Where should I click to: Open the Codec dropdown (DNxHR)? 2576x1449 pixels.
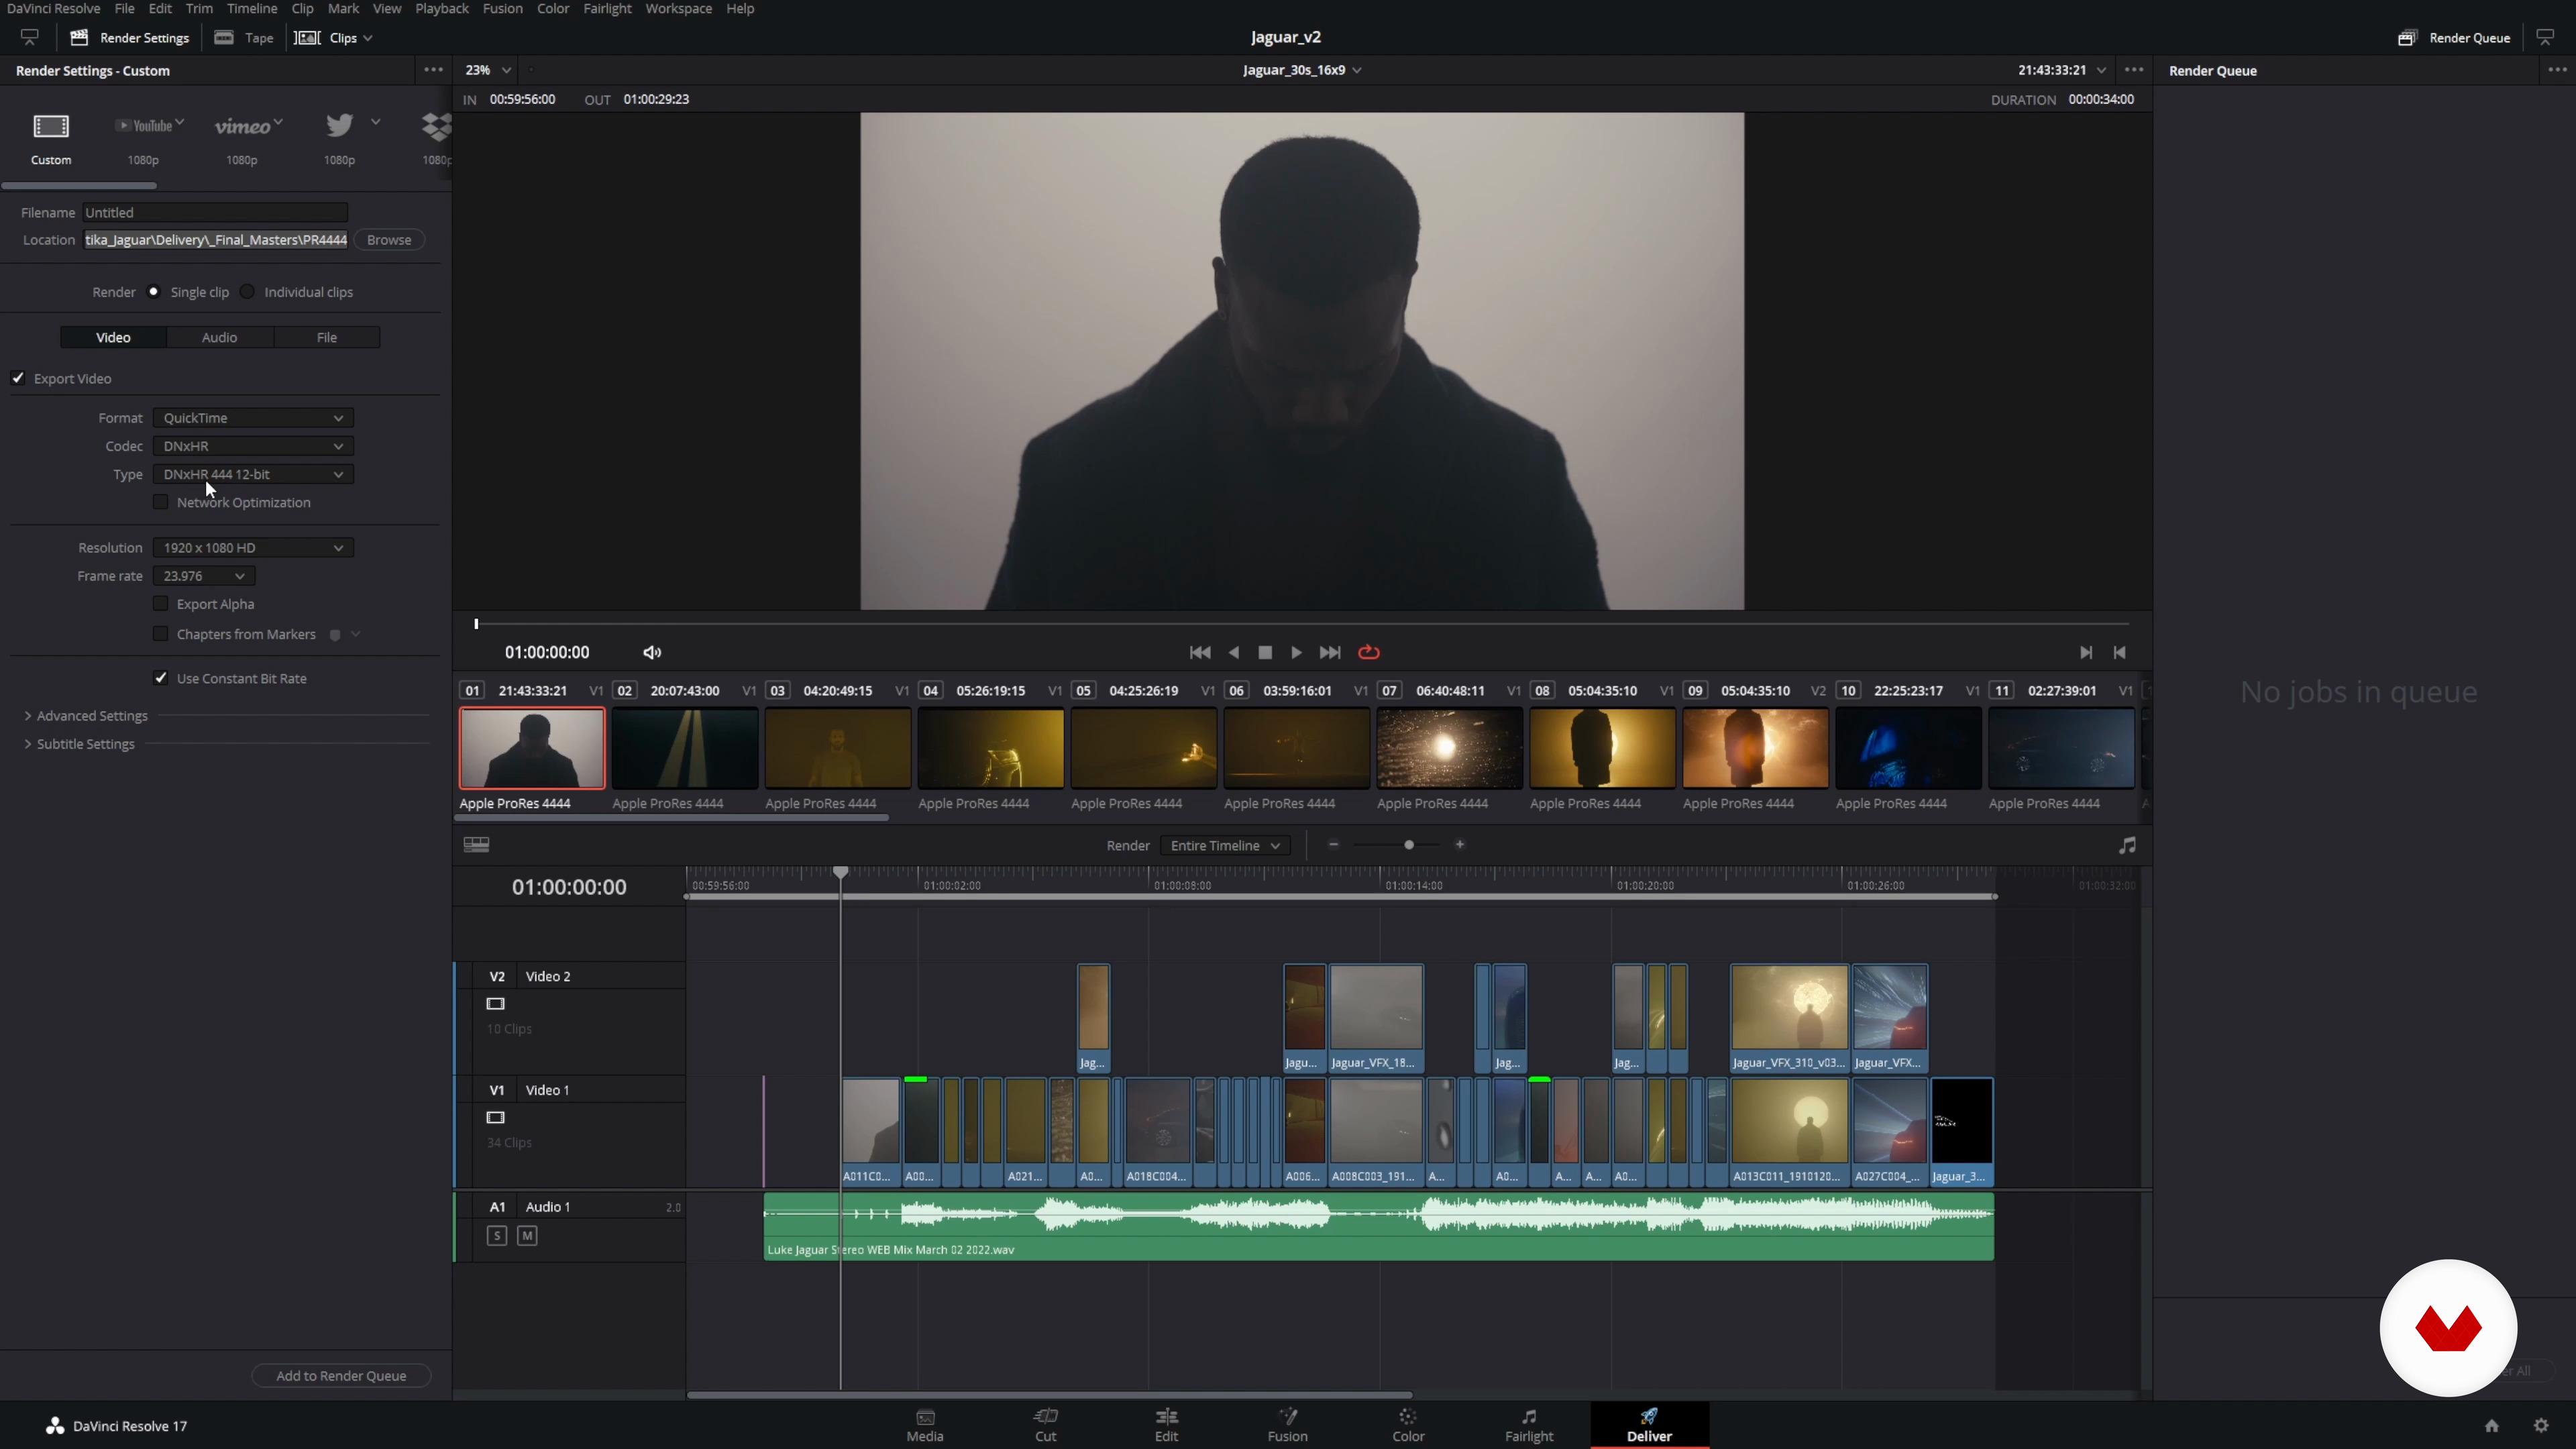253,446
